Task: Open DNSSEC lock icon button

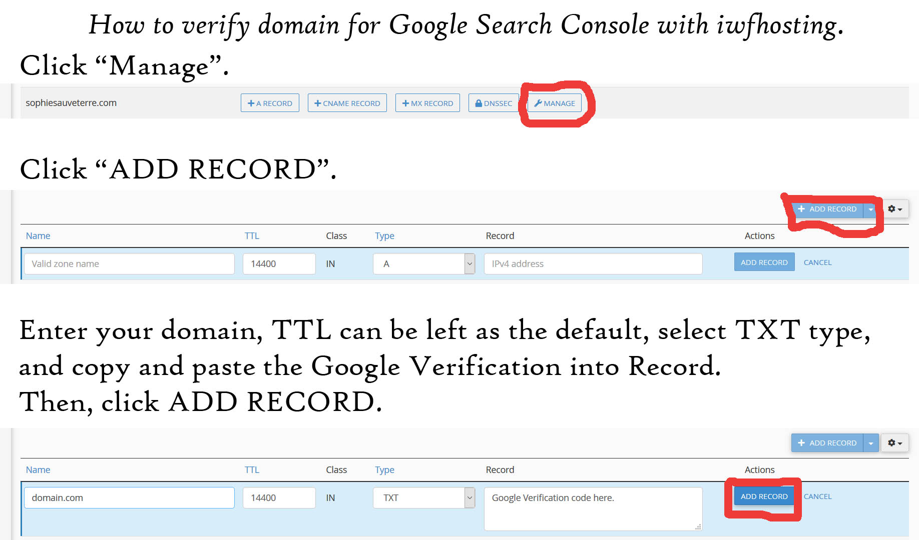Action: click(x=493, y=103)
